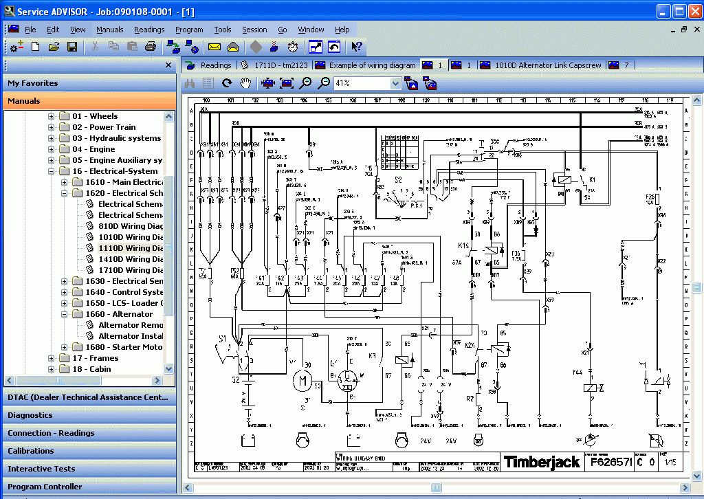The image size is (704, 499).
Task: Click the closed yellow envelope icon
Action: click(214, 47)
